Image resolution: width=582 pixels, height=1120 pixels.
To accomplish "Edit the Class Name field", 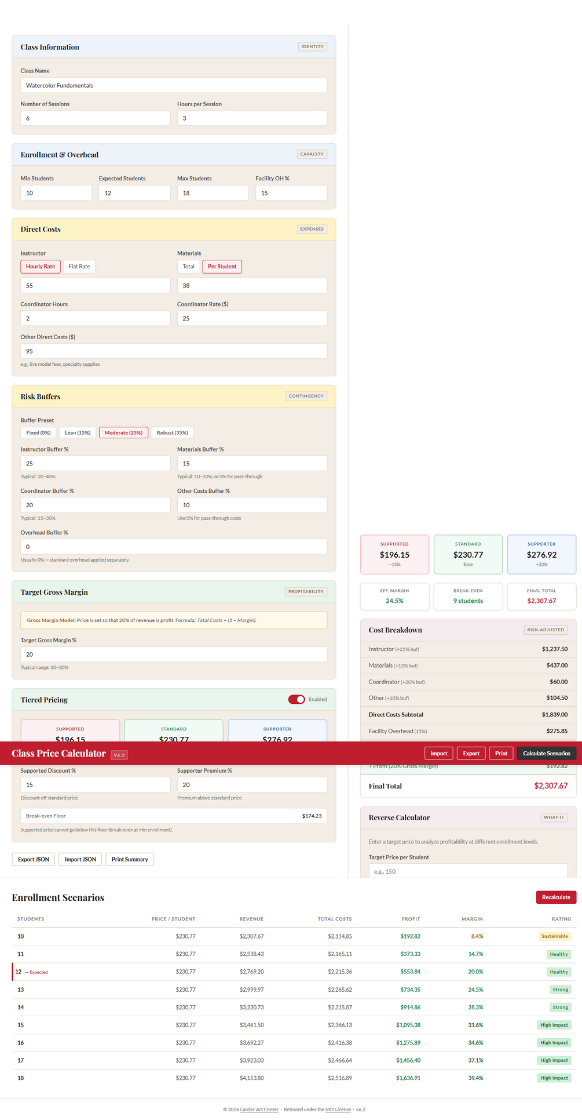I will pyautogui.click(x=174, y=85).
